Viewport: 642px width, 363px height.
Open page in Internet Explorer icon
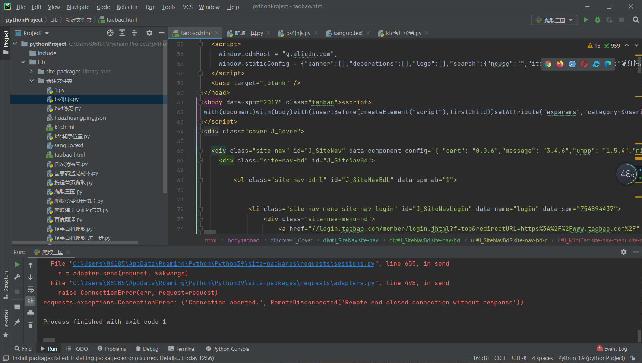pyautogui.click(x=596, y=64)
